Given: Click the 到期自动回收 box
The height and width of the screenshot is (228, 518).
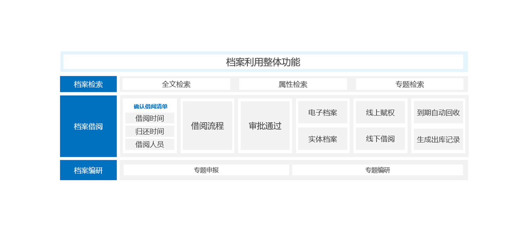Looking at the screenshot, I should [438, 113].
